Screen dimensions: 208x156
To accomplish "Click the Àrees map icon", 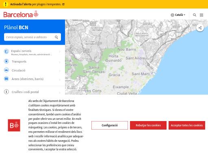I will click(6, 79).
